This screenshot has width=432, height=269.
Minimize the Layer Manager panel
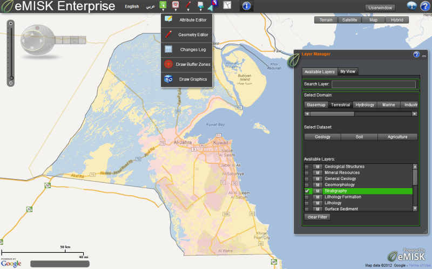(x=424, y=56)
